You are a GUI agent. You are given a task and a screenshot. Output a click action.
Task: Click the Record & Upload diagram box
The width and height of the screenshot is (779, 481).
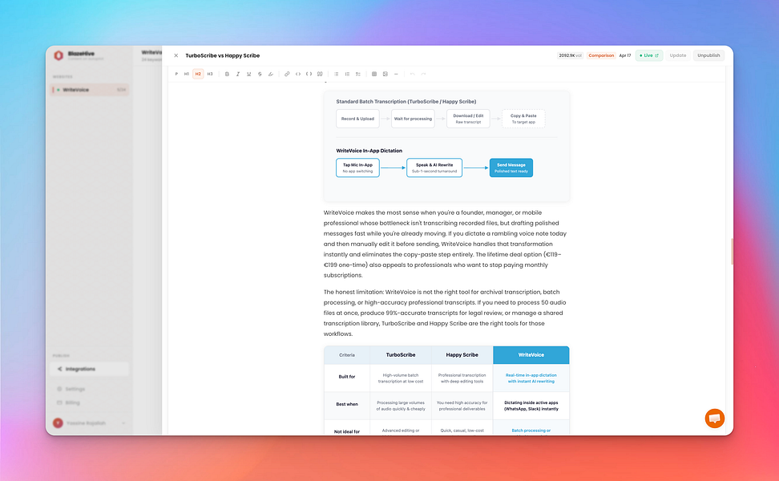tap(357, 119)
